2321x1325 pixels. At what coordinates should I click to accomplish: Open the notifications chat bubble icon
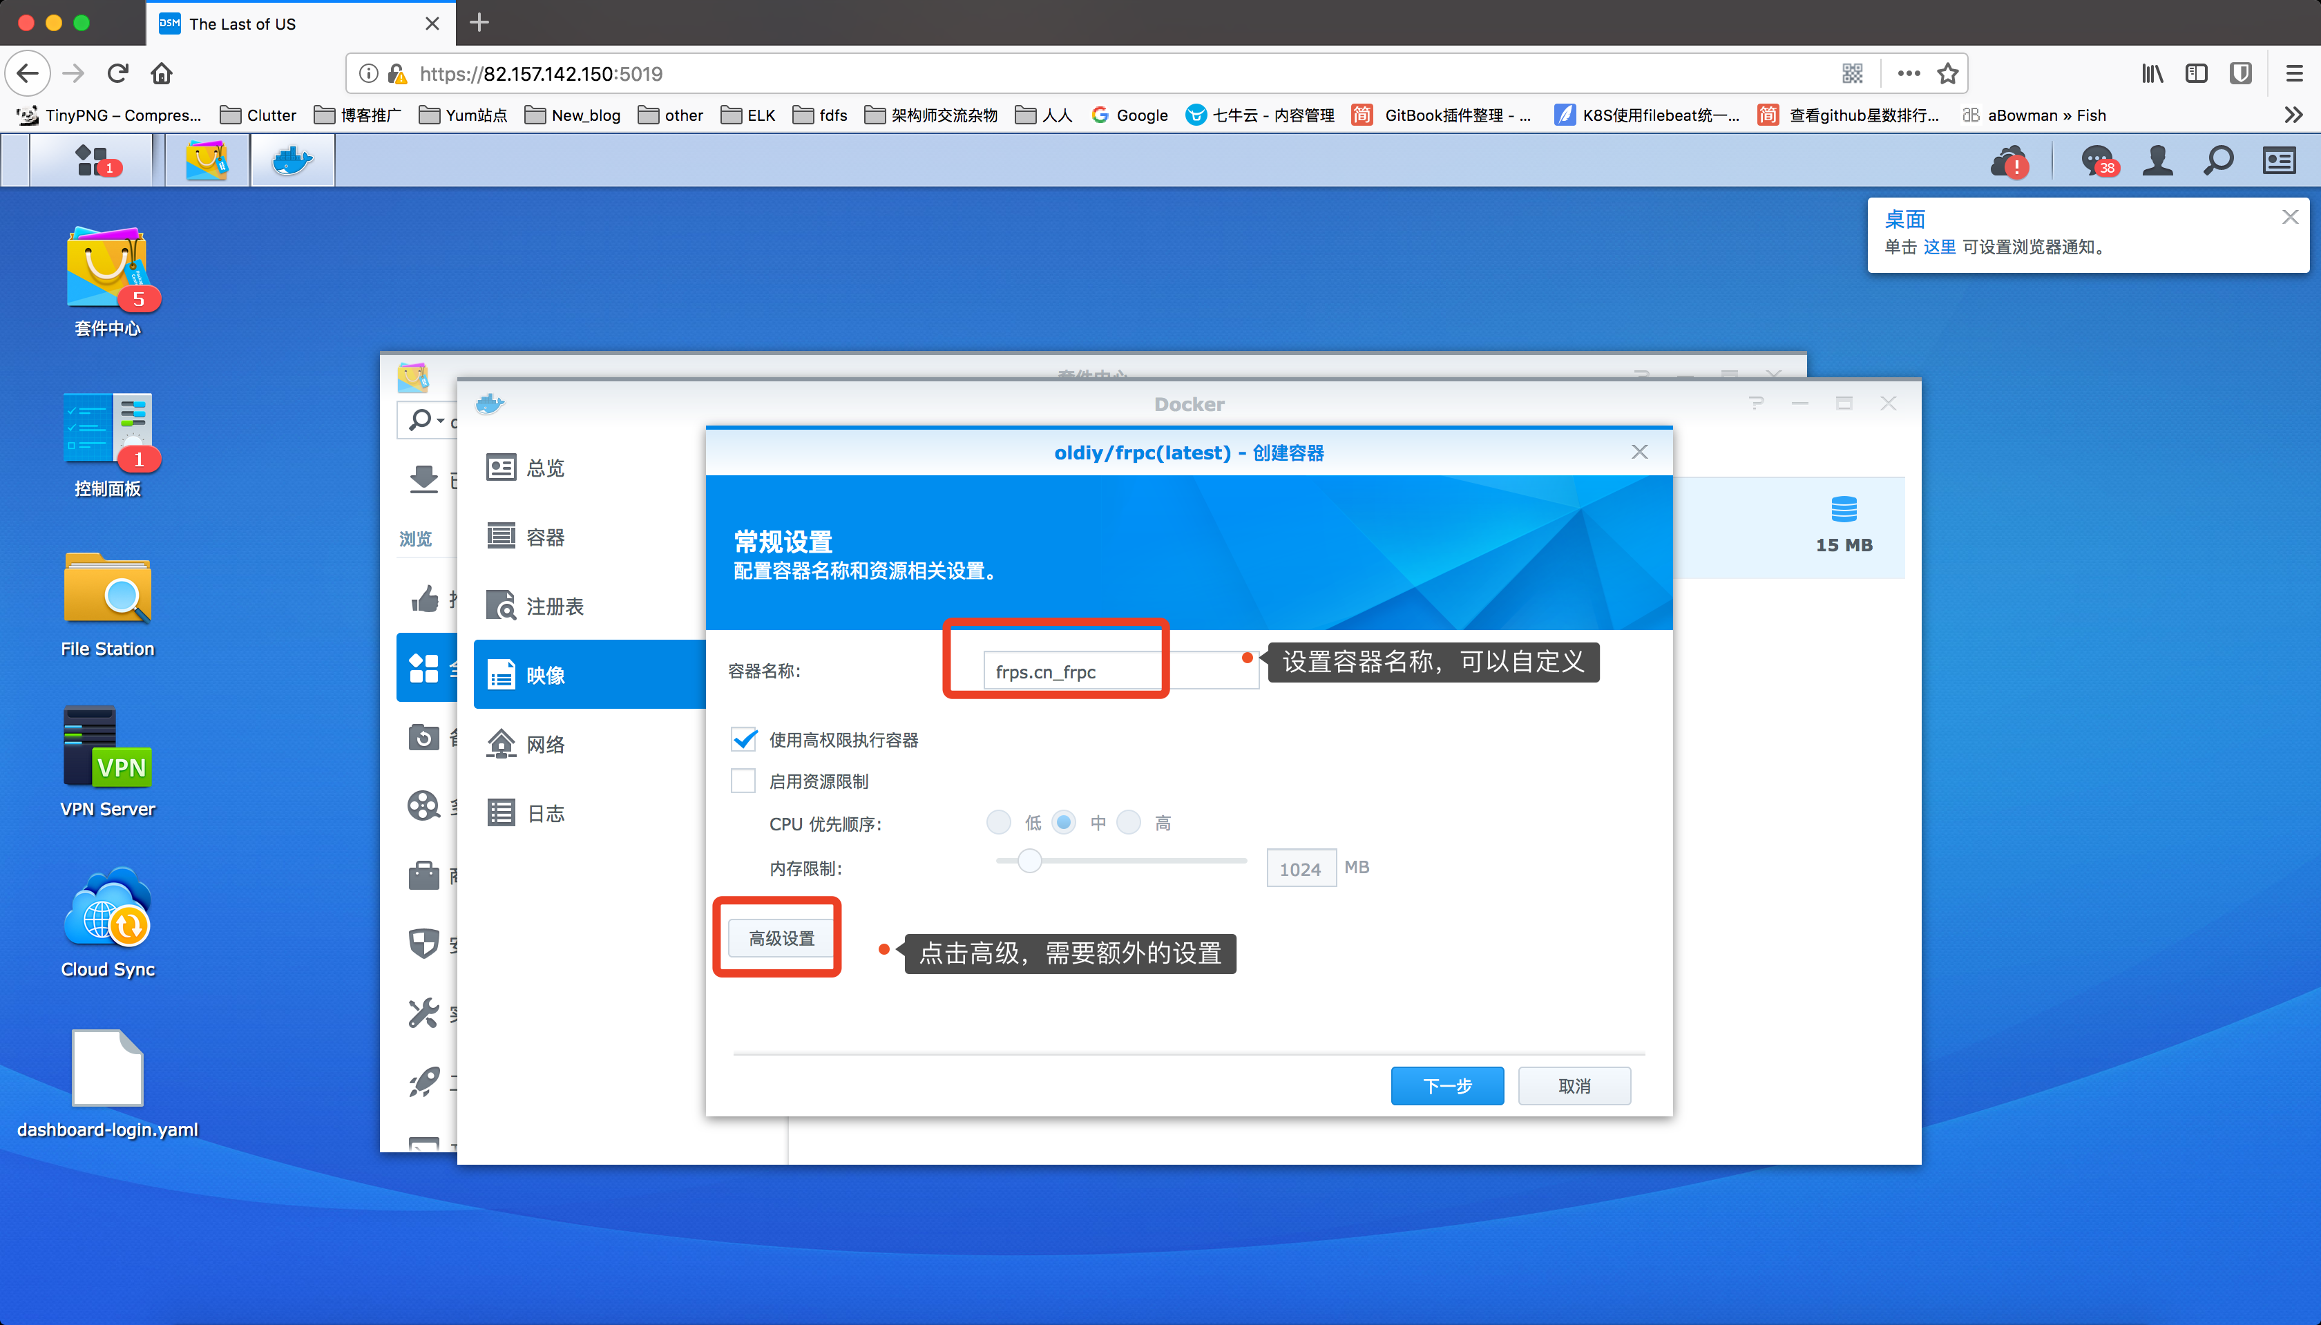click(2095, 161)
